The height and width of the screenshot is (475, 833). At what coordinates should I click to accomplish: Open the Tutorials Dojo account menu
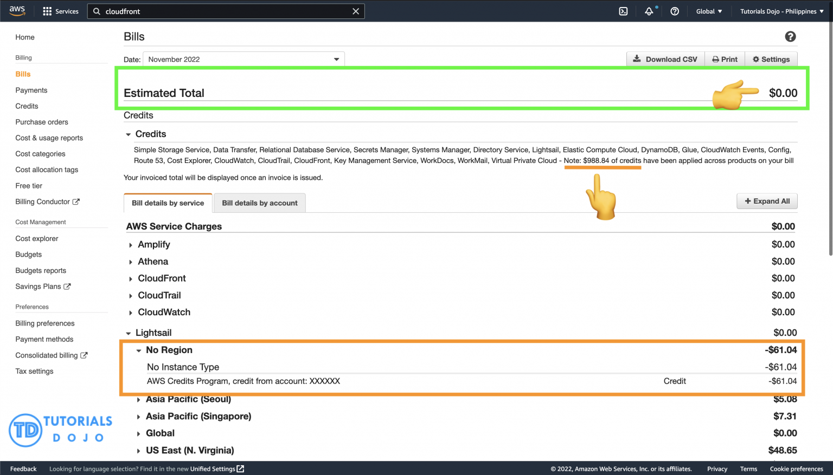coord(781,11)
